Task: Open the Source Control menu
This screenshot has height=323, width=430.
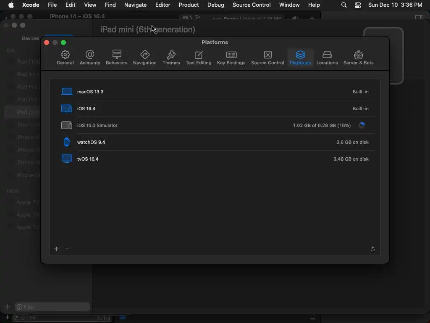Action: (252, 5)
